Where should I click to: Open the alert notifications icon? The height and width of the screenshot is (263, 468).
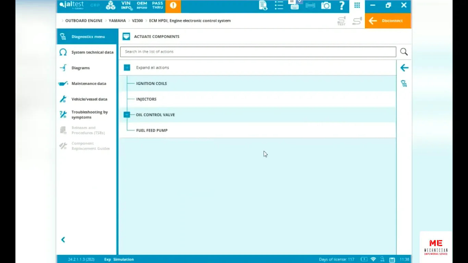pos(173,6)
